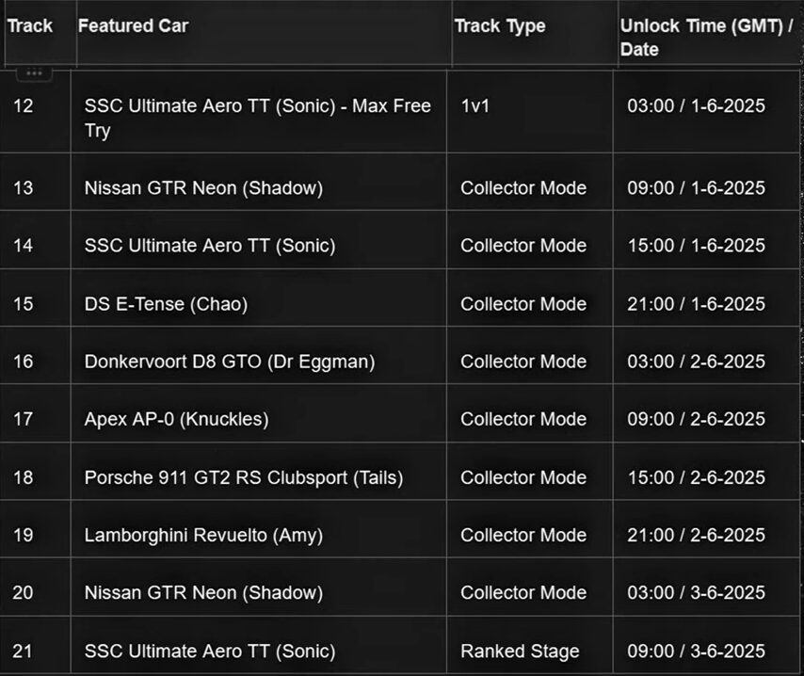Image resolution: width=804 pixels, height=676 pixels.
Task: Select Nissan GTR Neon (Shadow) in row 13
Action: pyautogui.click(x=203, y=188)
